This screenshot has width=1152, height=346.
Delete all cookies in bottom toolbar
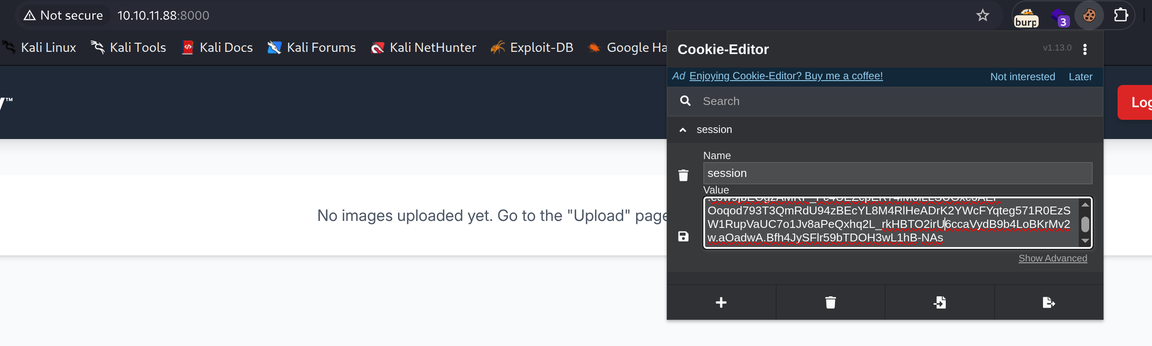click(x=830, y=302)
